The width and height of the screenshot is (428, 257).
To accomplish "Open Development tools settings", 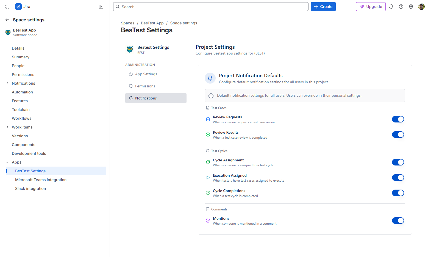I will pos(29,153).
